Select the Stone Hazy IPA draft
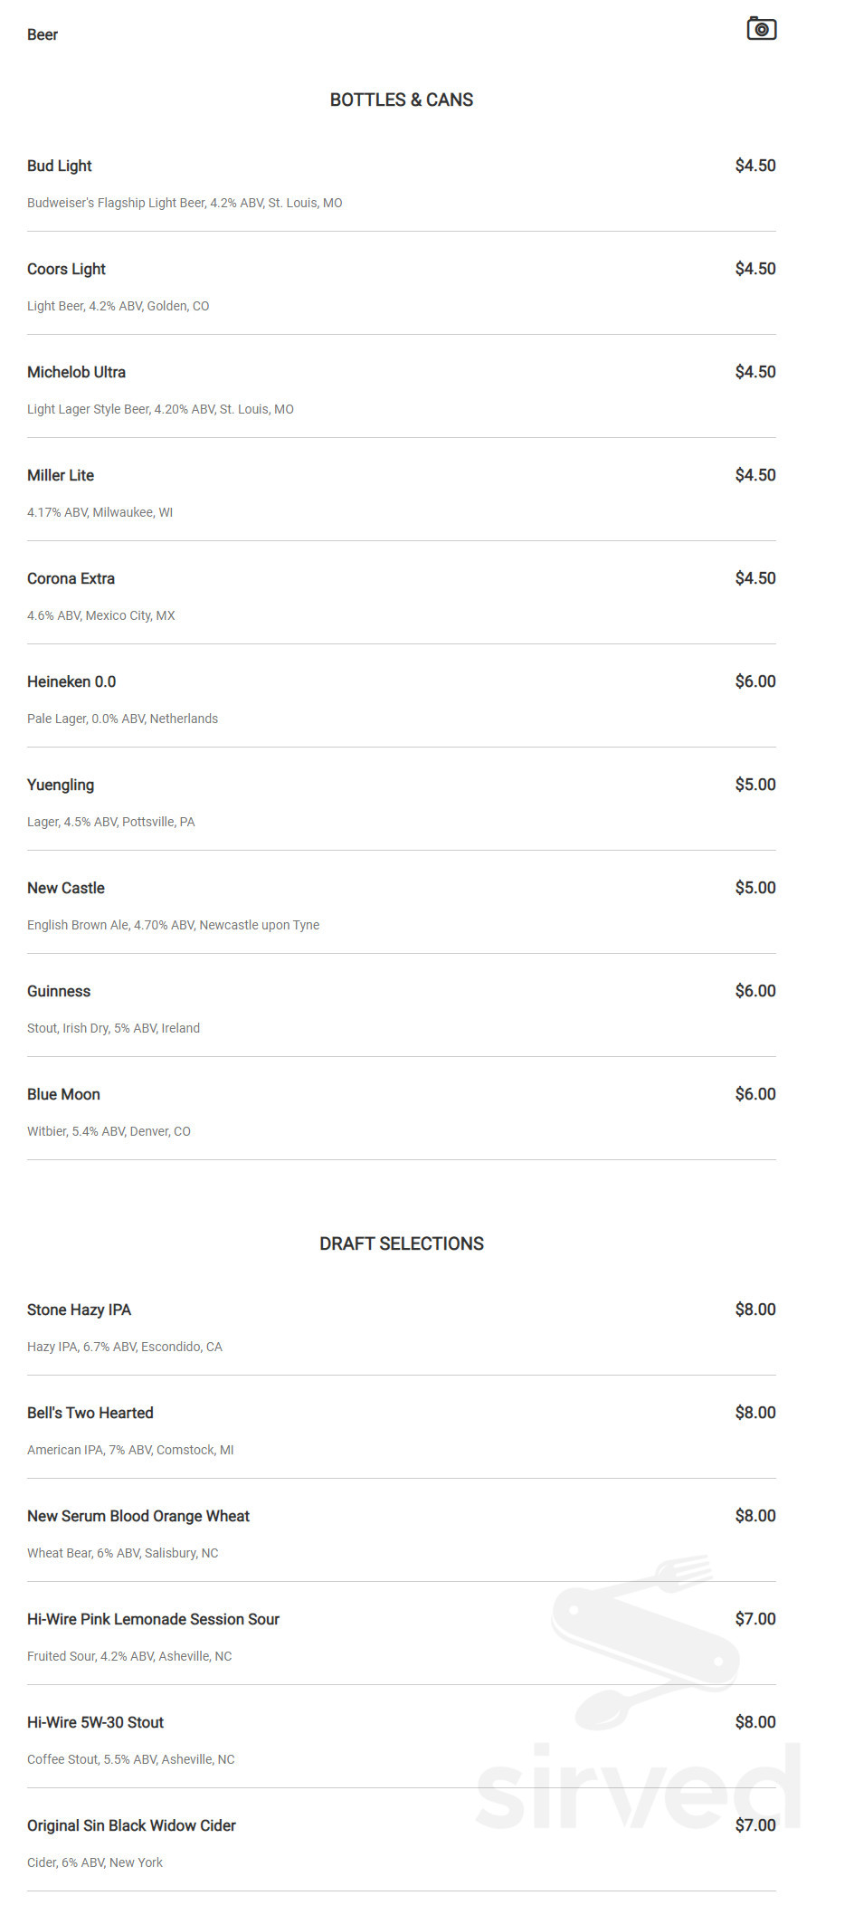 point(79,1310)
